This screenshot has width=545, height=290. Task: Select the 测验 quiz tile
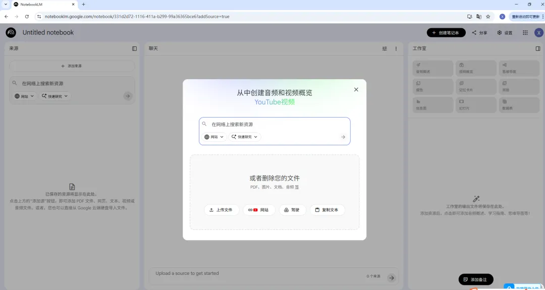(519, 86)
